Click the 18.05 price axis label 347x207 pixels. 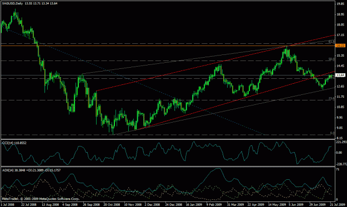[x=340, y=25]
